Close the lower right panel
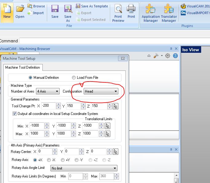The height and width of the screenshot is (183, 210). point(176,150)
